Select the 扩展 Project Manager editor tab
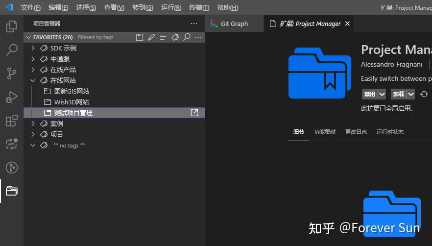 pos(310,24)
